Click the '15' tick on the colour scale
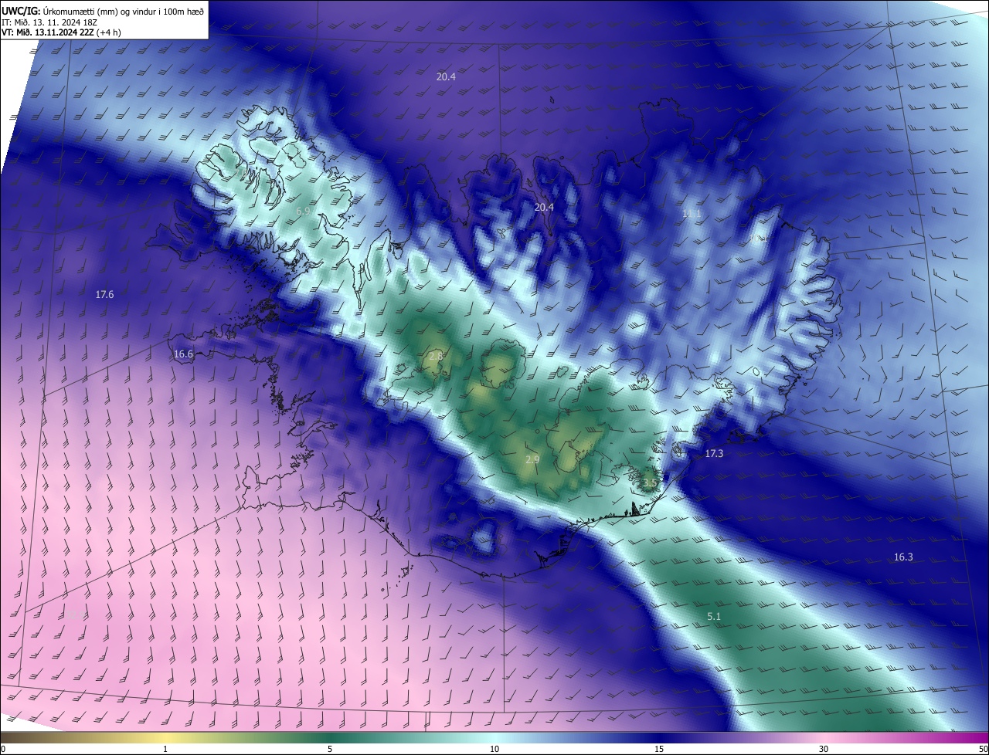Screen dimensions: 989x755 click(659, 750)
